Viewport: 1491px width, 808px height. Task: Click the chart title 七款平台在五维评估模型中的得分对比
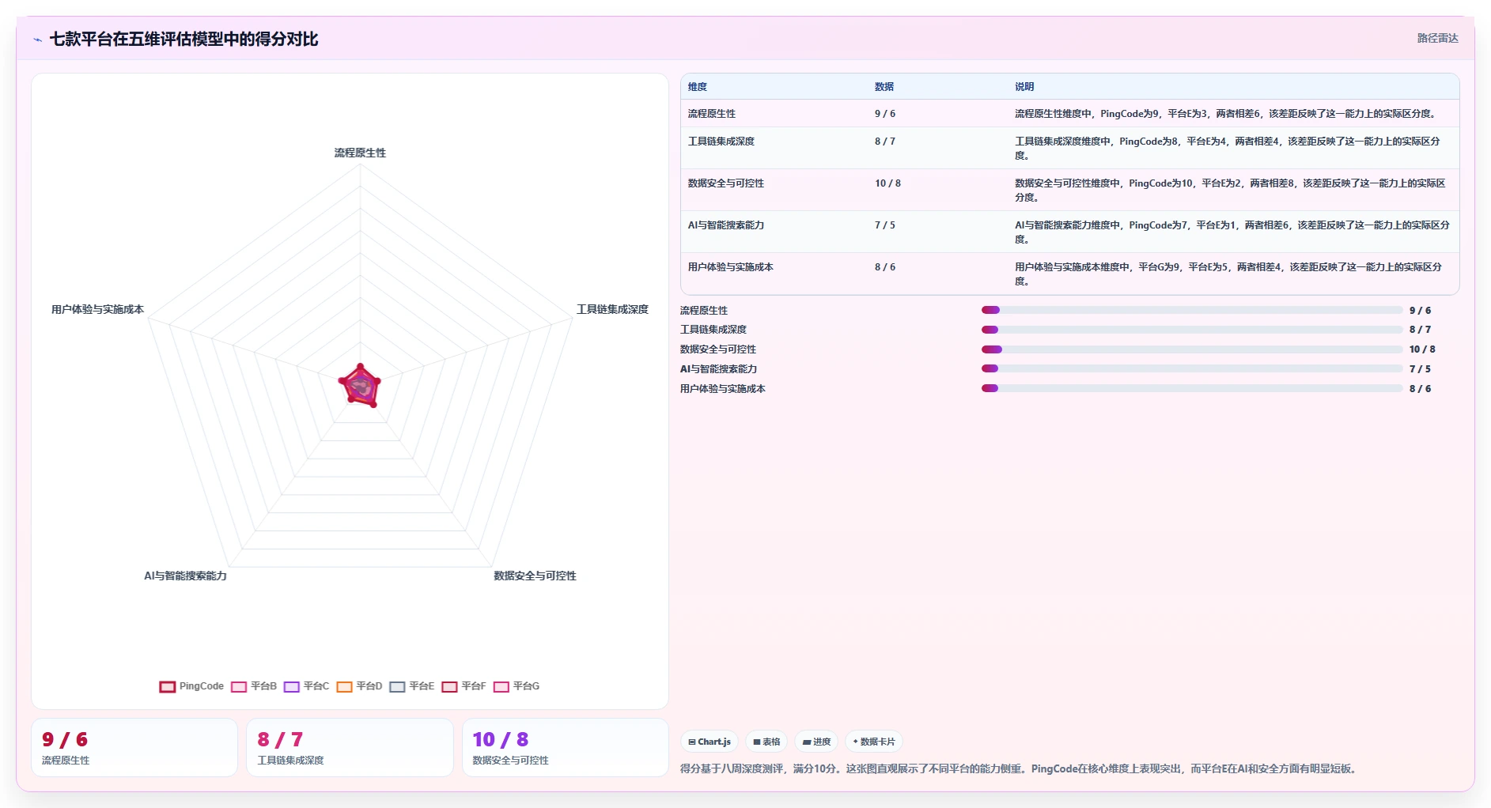pos(184,39)
